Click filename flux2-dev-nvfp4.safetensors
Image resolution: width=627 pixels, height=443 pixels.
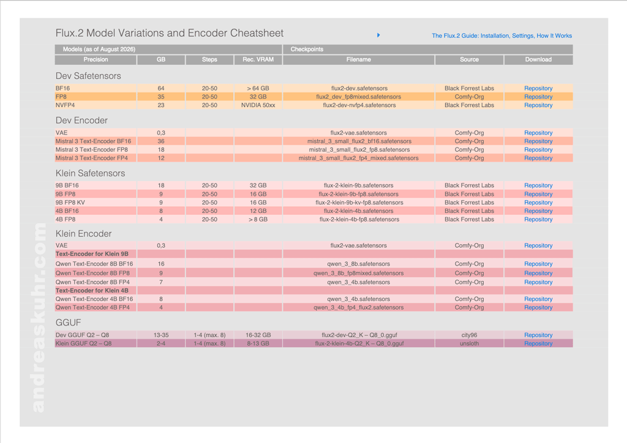coord(359,105)
